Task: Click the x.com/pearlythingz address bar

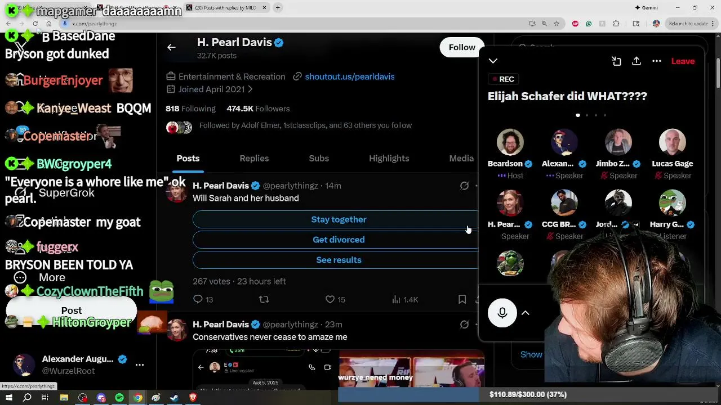Action: tap(293, 24)
